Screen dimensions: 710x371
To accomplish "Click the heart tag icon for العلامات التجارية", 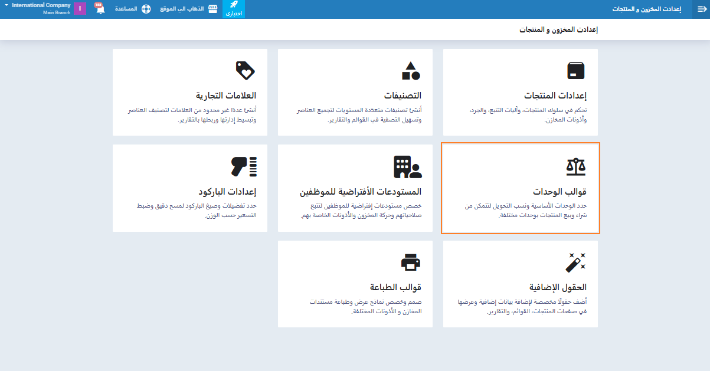I will point(245,71).
